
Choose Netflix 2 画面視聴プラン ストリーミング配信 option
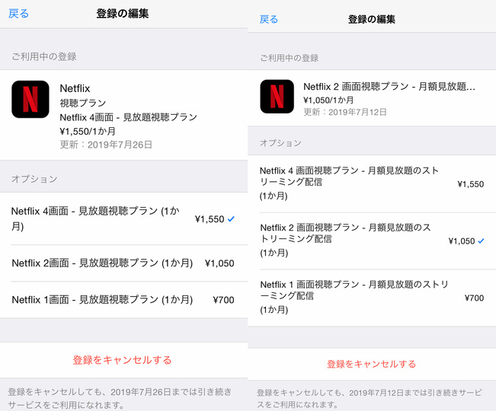click(x=372, y=241)
